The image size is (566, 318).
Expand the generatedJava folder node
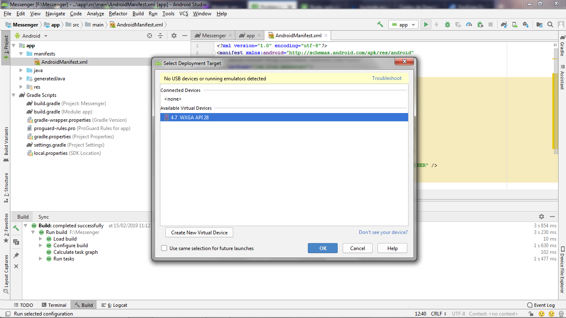(21, 79)
